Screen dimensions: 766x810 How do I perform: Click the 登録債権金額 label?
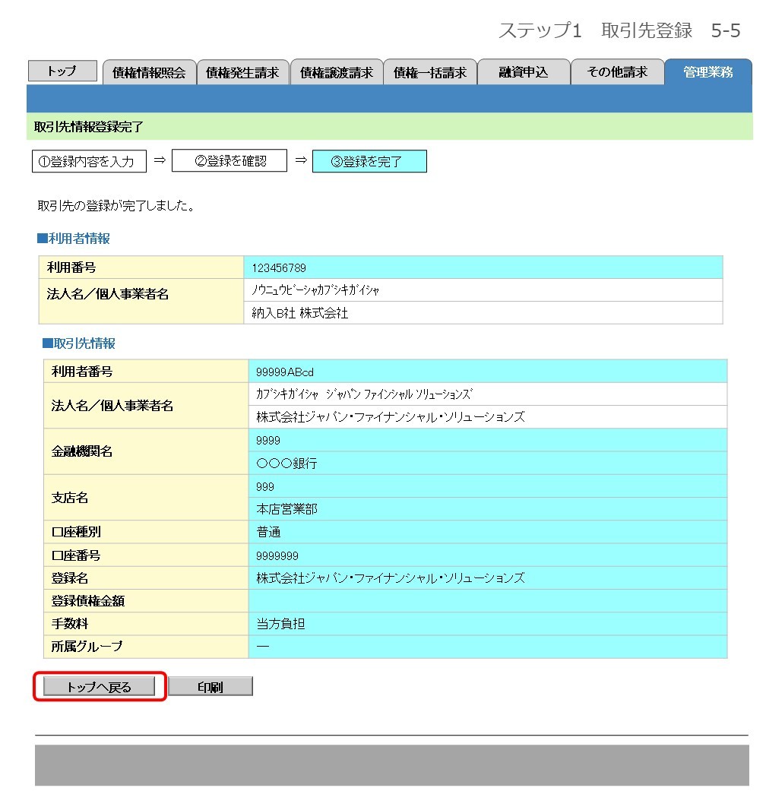(x=88, y=601)
